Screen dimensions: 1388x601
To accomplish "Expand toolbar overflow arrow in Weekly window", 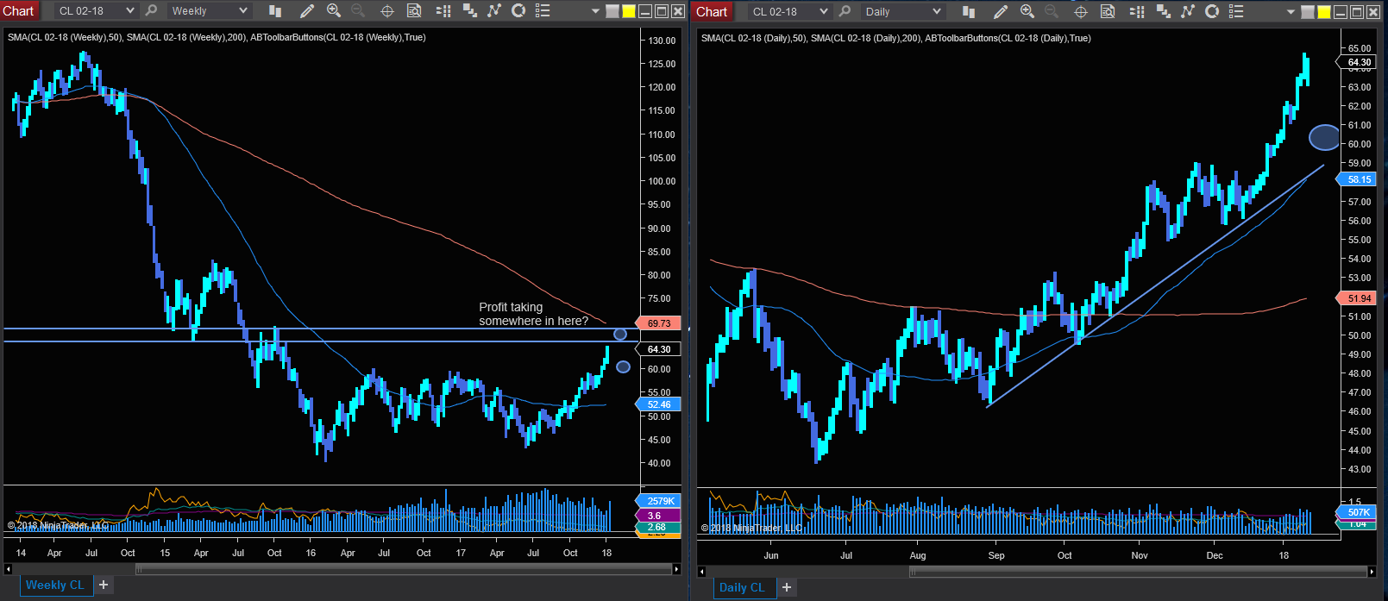I will (x=595, y=12).
